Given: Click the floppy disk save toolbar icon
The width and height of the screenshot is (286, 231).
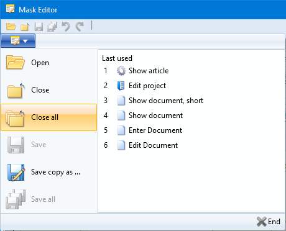Looking at the screenshot, I should point(39,27).
